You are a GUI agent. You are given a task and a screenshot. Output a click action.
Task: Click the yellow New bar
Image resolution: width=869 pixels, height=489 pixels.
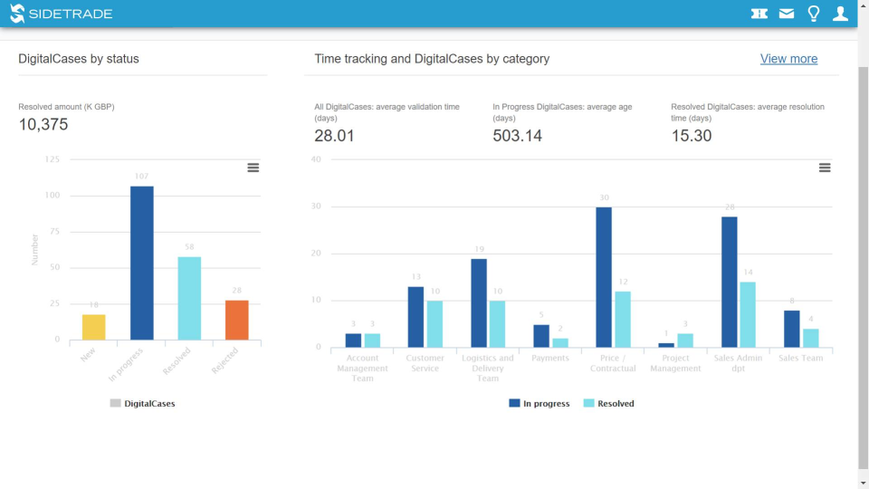pos(93,327)
